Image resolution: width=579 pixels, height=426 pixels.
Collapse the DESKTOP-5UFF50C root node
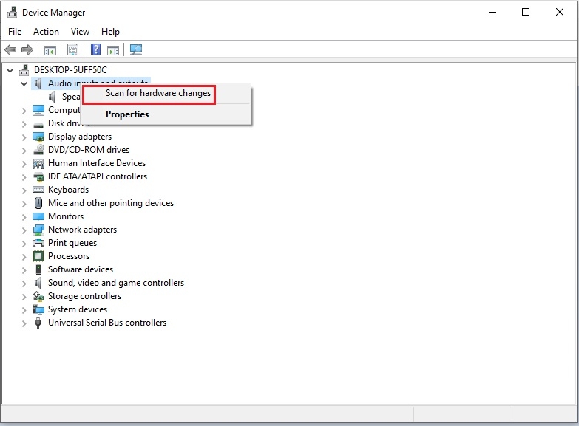(x=10, y=70)
